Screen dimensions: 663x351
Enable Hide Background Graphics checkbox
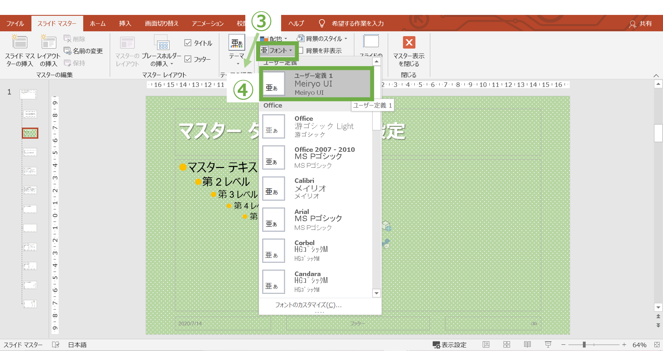[301, 51]
